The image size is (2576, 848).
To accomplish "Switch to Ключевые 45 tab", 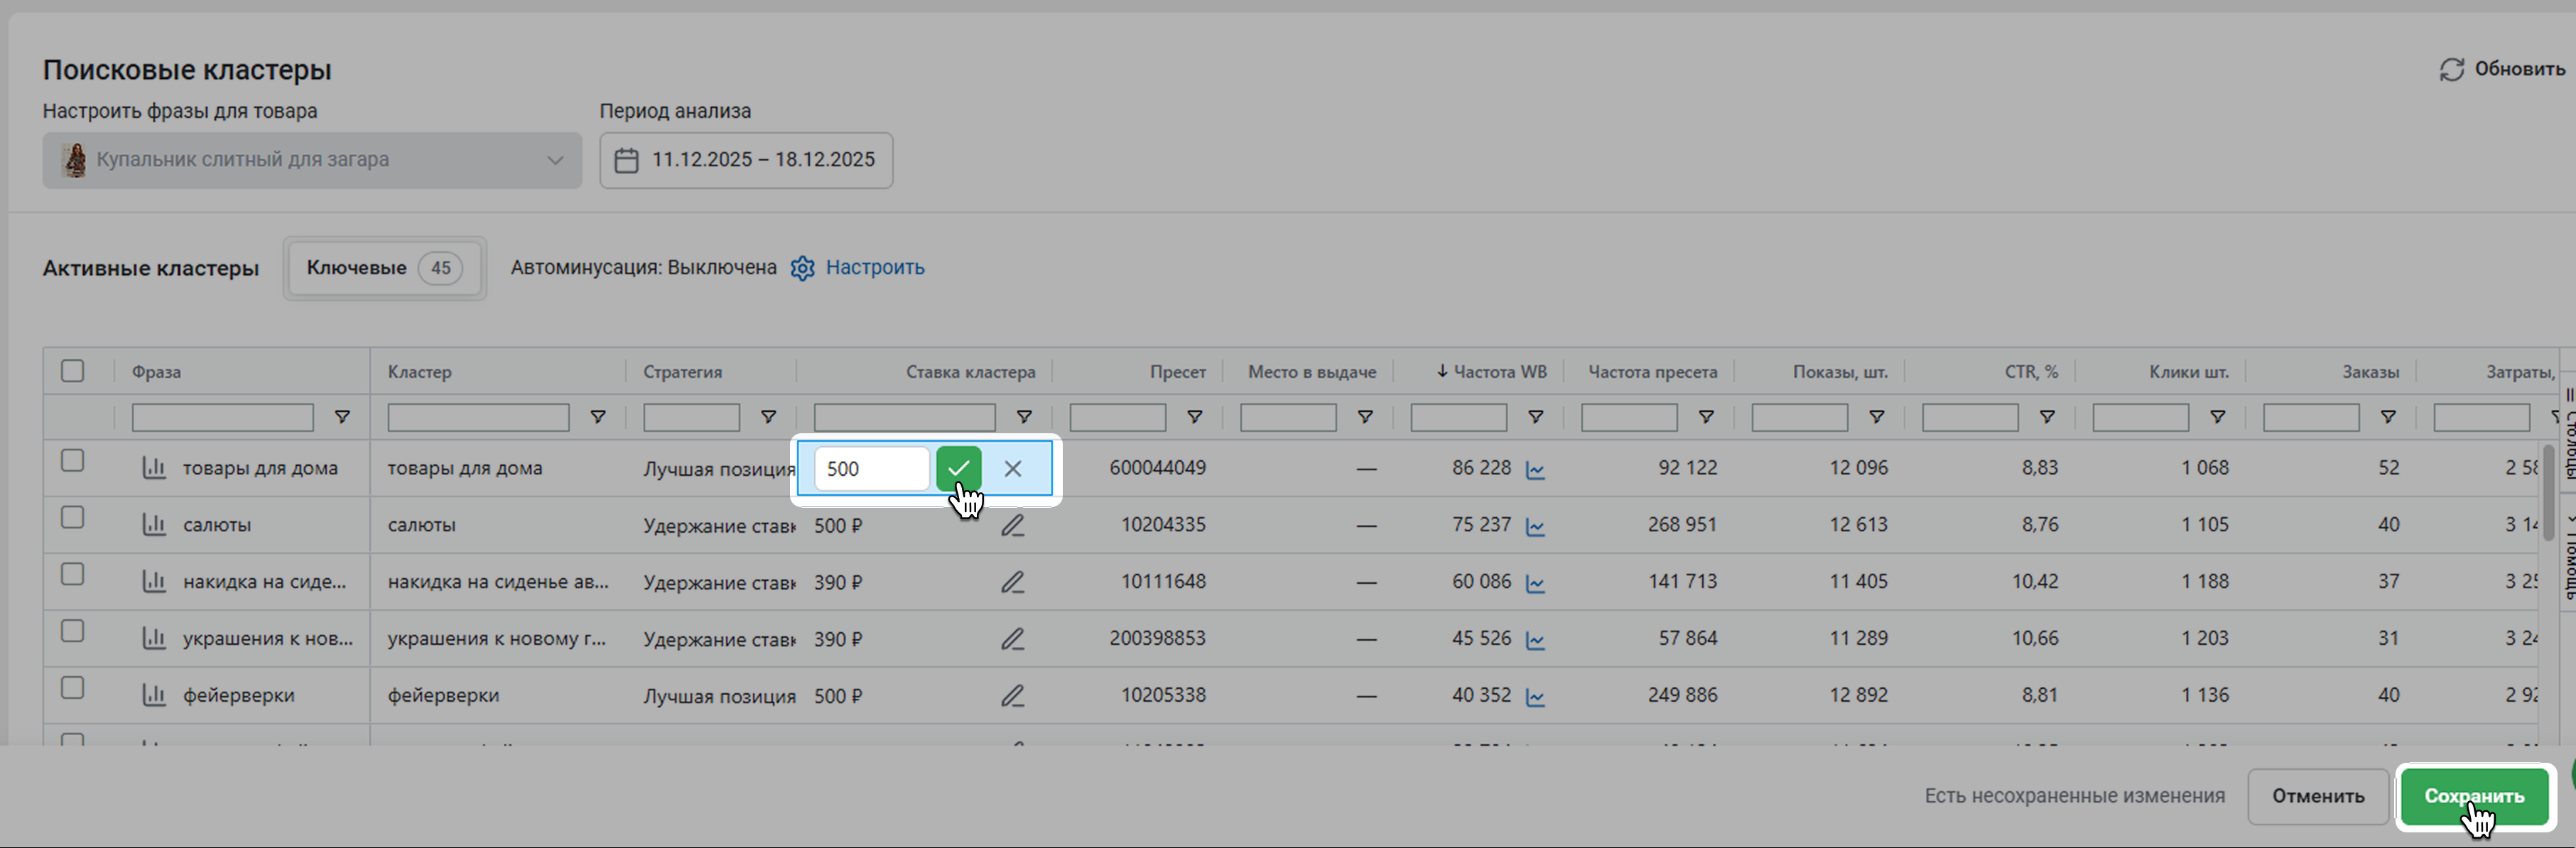I will [384, 268].
